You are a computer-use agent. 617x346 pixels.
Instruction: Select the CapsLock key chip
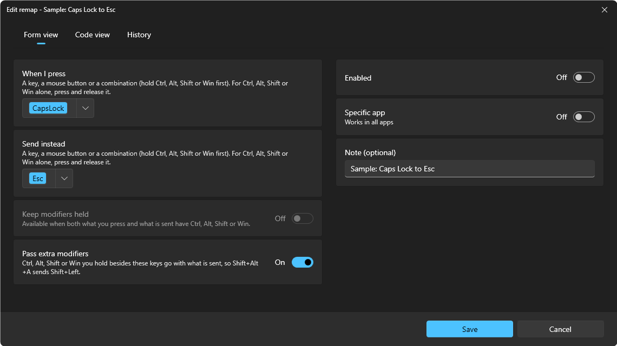(48, 108)
